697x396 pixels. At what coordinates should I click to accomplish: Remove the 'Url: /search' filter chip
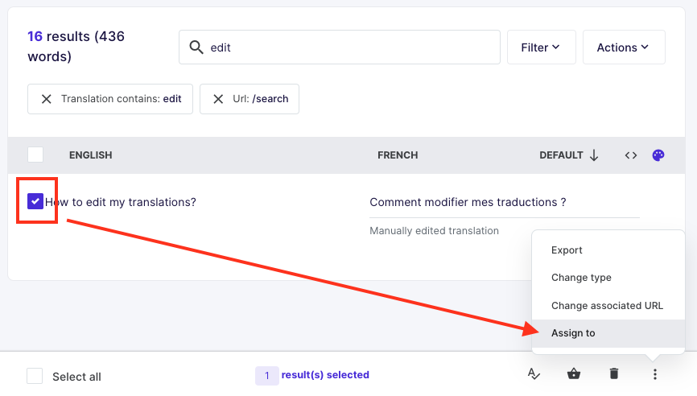(218, 99)
